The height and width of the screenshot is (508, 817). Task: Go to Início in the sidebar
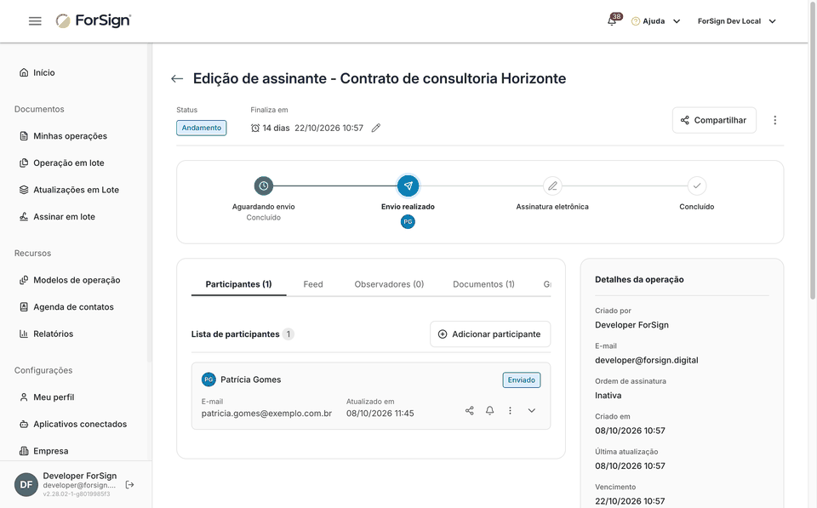point(37,72)
